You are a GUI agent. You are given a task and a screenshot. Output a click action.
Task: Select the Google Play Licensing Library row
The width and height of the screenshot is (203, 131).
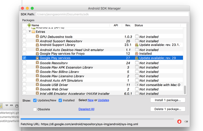click(103, 76)
